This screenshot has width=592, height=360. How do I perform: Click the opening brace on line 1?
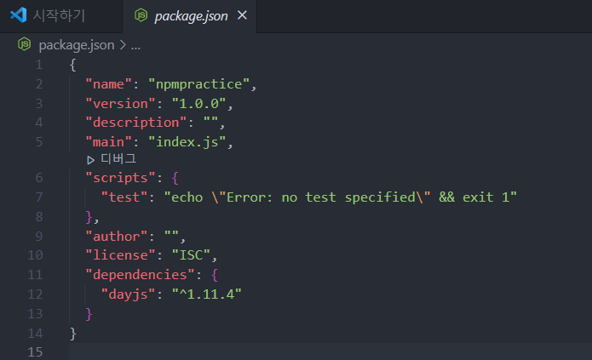73,65
